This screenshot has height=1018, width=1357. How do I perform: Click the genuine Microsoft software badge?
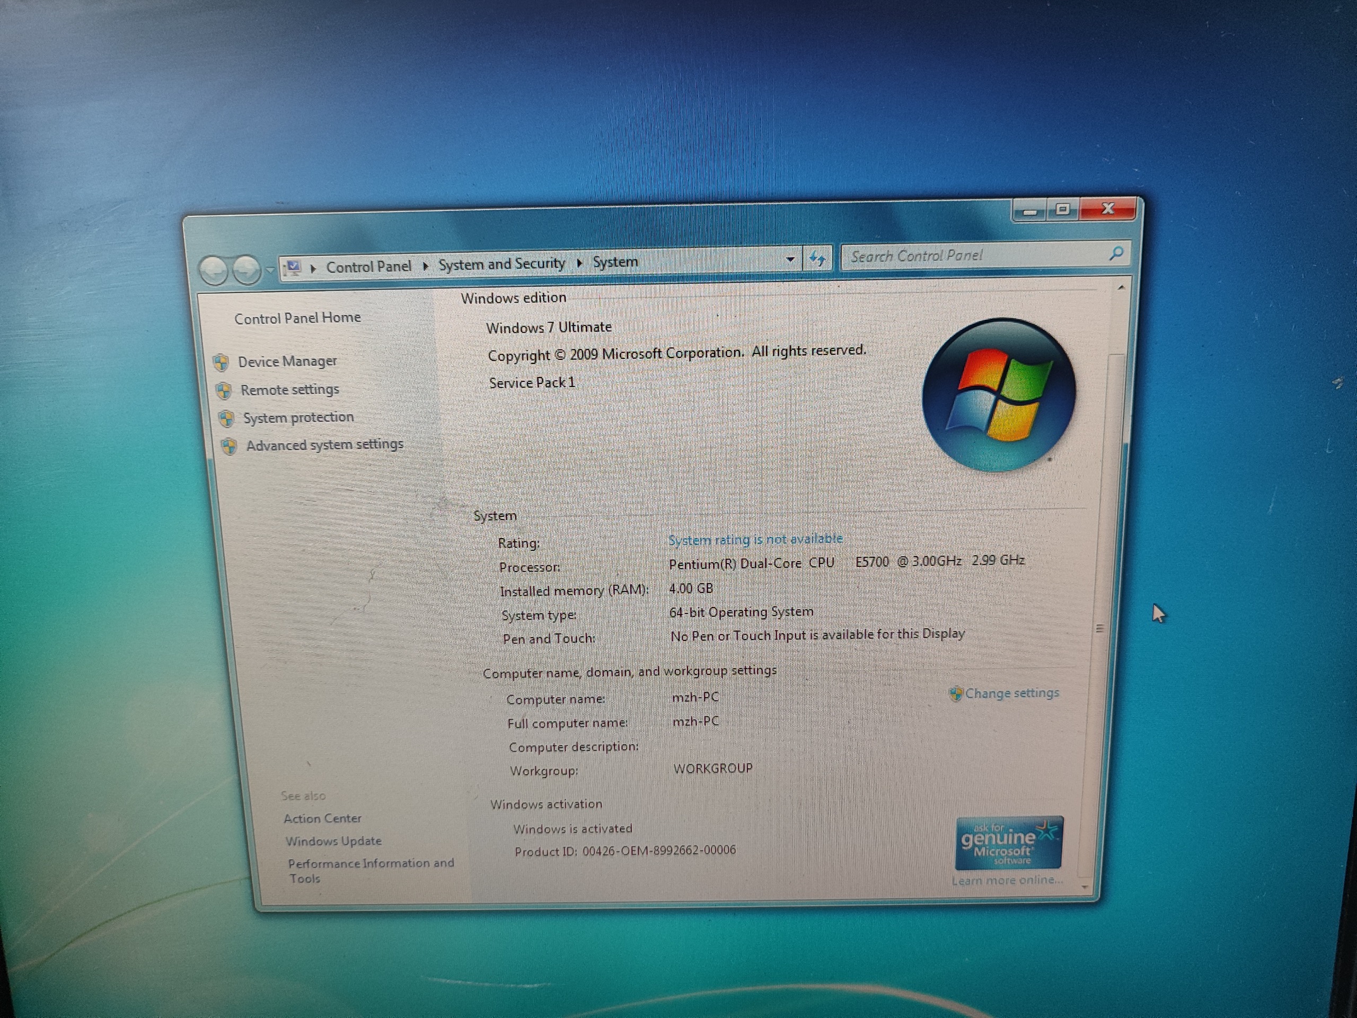[x=1009, y=843]
